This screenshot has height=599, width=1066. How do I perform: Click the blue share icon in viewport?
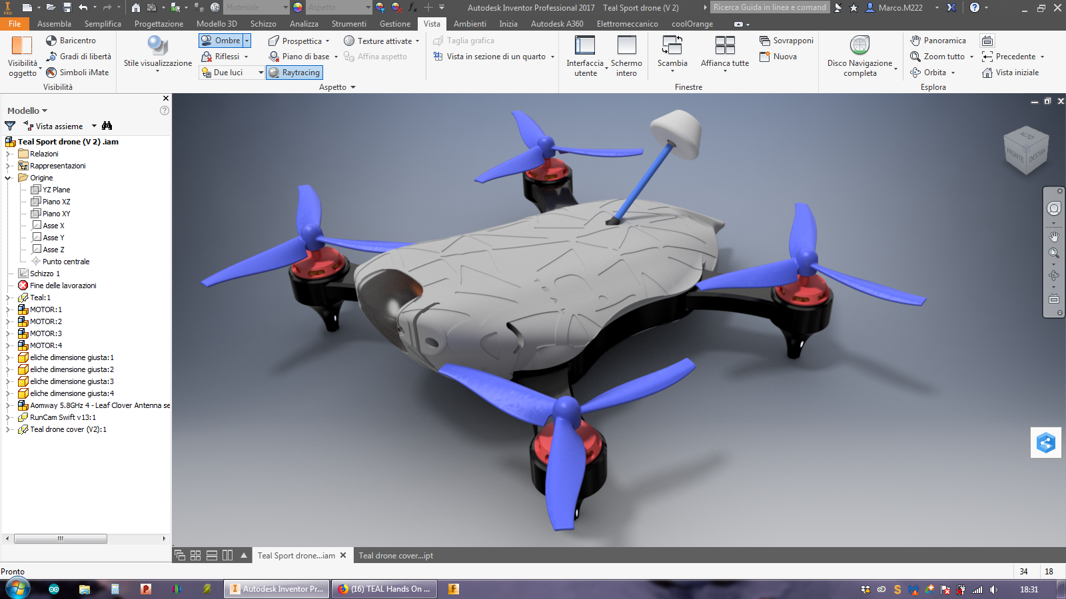(x=1046, y=443)
